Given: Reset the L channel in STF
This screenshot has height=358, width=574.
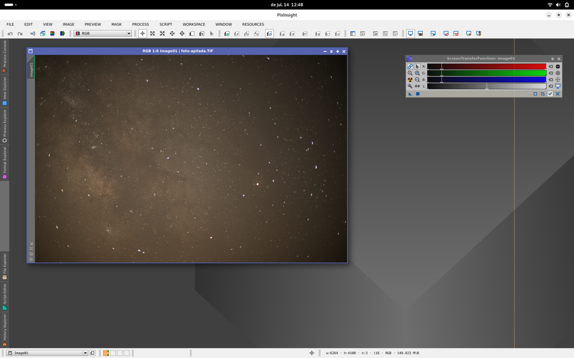Looking at the screenshot, I should pos(551,86).
